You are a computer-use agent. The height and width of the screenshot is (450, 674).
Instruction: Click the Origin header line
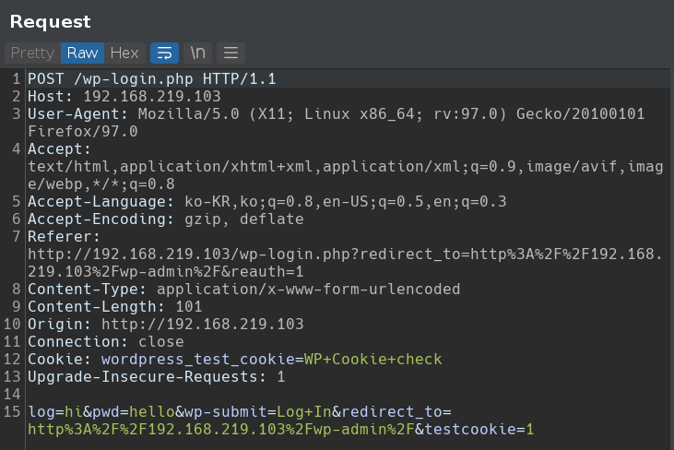[x=165, y=324]
